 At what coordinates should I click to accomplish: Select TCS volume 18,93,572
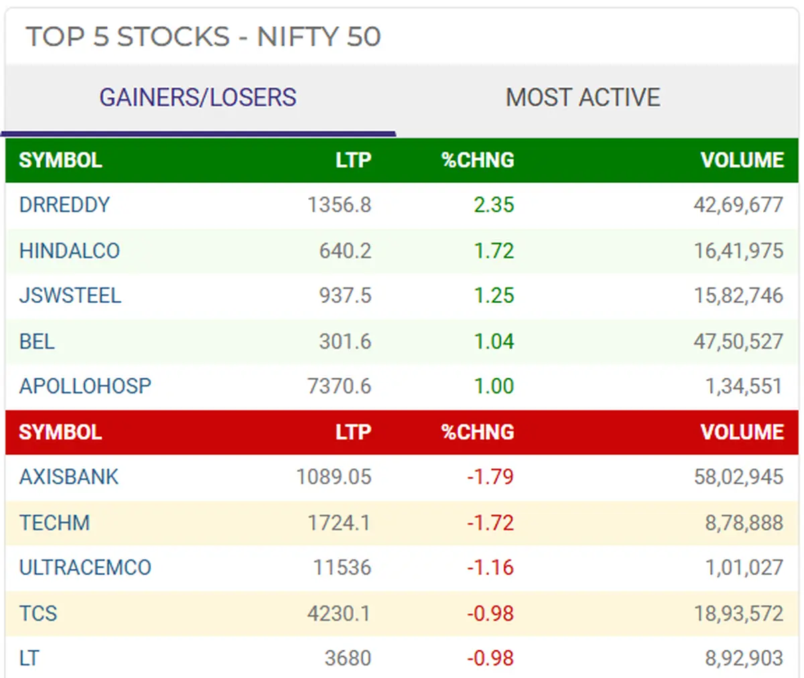click(x=738, y=614)
